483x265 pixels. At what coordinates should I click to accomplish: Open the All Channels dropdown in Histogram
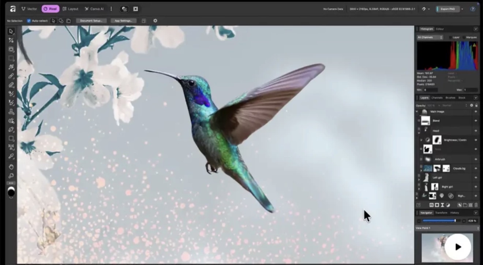click(430, 37)
